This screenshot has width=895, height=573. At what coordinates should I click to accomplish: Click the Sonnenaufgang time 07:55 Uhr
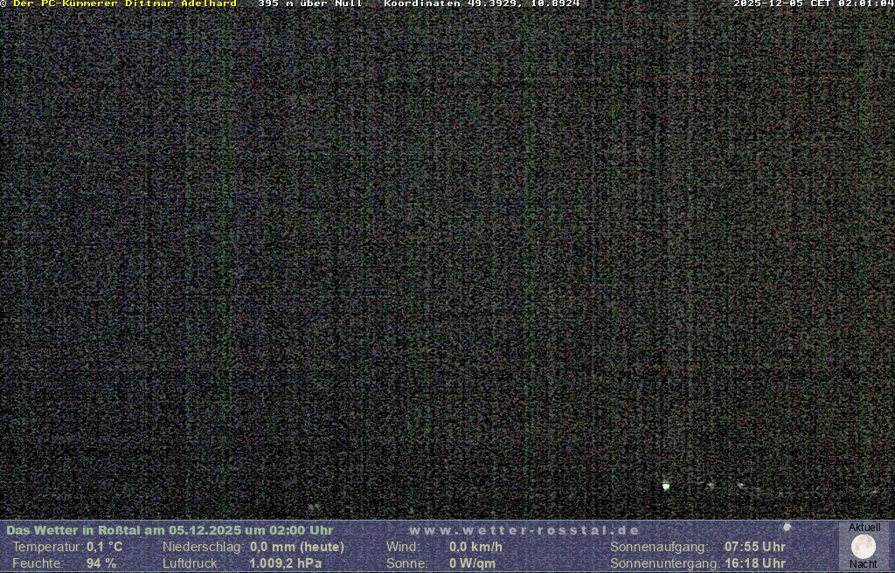(754, 547)
